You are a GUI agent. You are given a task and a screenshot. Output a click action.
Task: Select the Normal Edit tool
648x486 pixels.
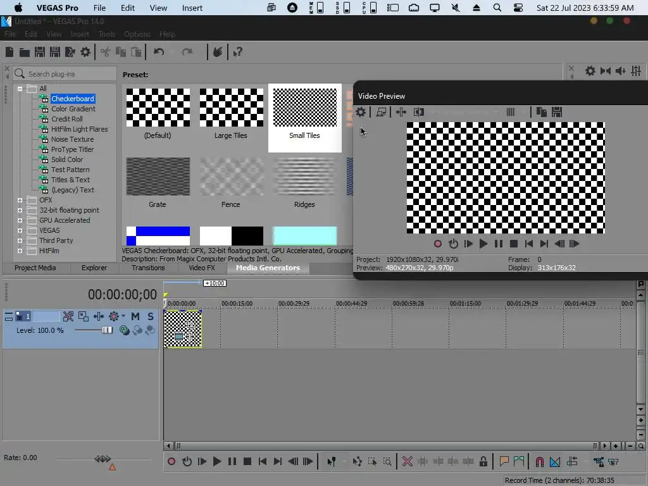pos(332,461)
